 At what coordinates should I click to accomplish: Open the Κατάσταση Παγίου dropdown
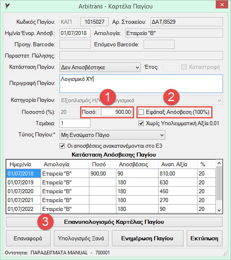[100, 67]
